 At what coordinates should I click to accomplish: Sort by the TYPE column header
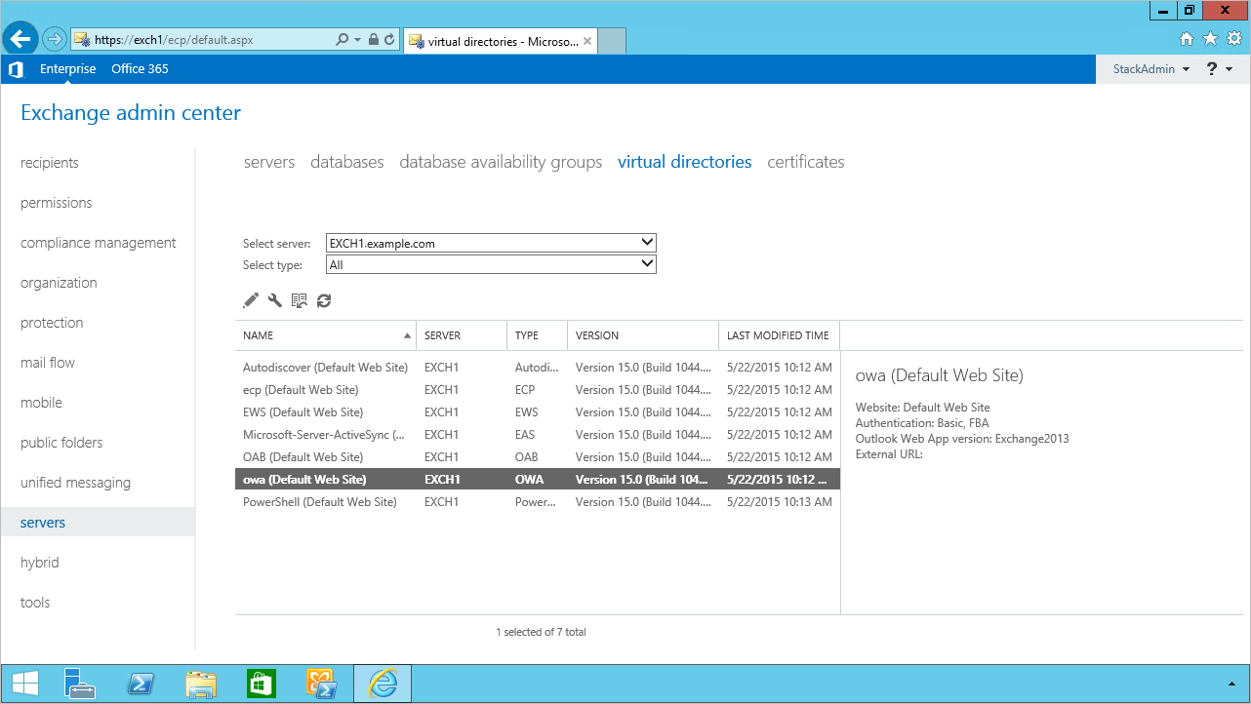537,335
